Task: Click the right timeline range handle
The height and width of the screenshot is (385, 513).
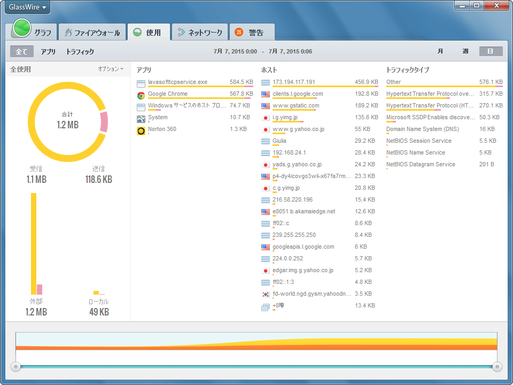Action: [498, 367]
